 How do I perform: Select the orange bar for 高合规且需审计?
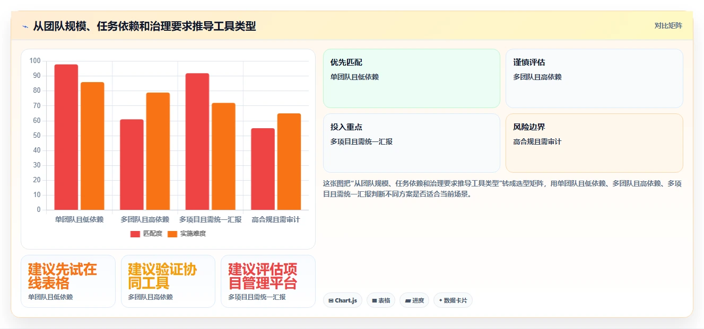(x=289, y=162)
